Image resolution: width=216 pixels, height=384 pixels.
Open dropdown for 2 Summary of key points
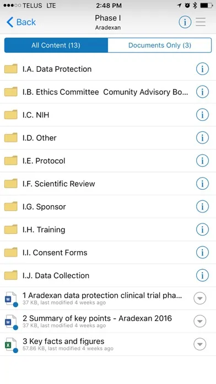click(x=200, y=321)
